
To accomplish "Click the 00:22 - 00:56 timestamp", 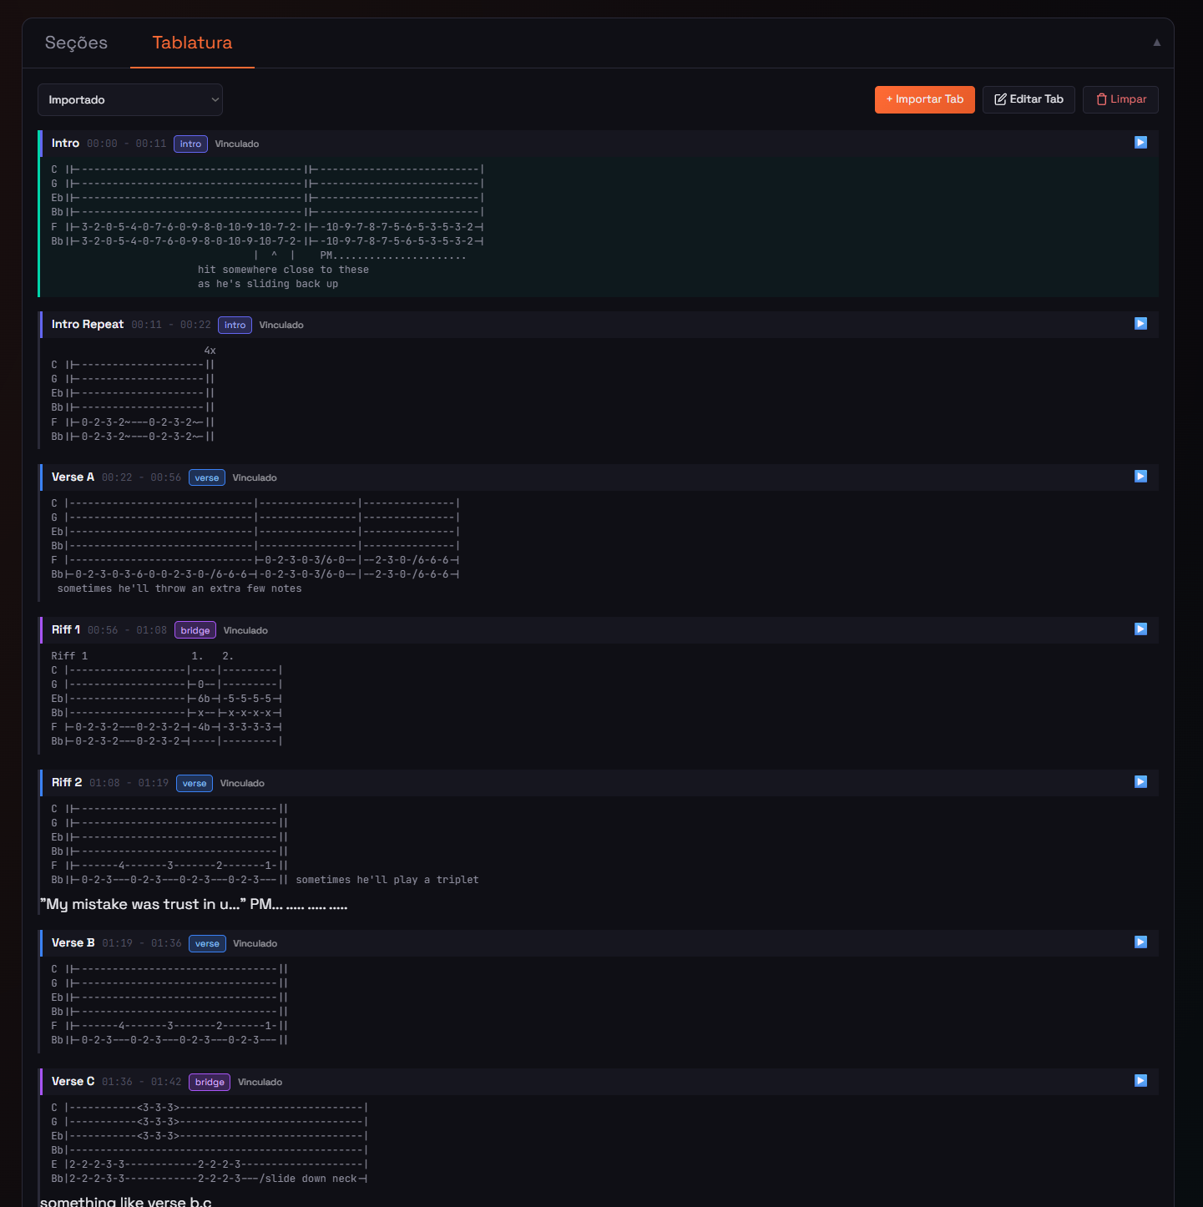I will 141,477.
